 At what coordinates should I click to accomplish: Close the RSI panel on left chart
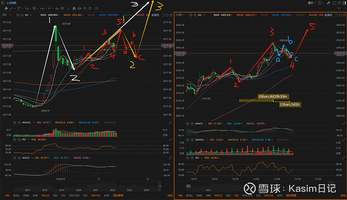pyautogui.click(x=19, y=139)
